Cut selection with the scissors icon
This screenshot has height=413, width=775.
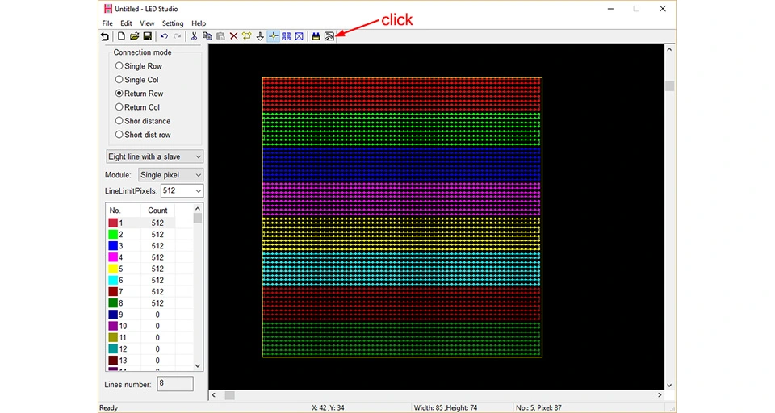(194, 36)
